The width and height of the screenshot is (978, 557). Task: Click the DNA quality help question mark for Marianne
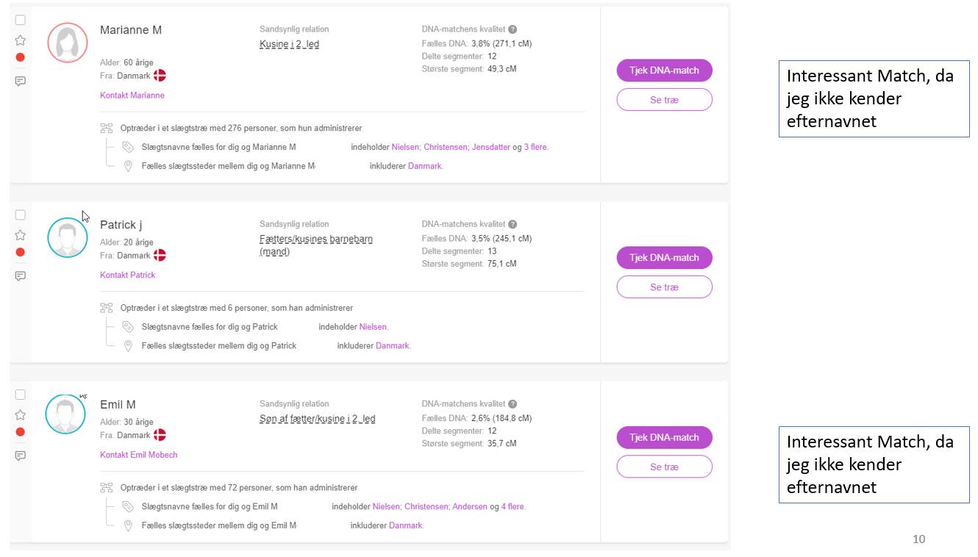pos(513,29)
